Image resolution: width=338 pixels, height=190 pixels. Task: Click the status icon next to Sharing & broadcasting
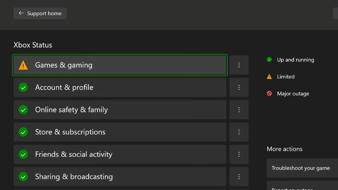[x=23, y=176]
